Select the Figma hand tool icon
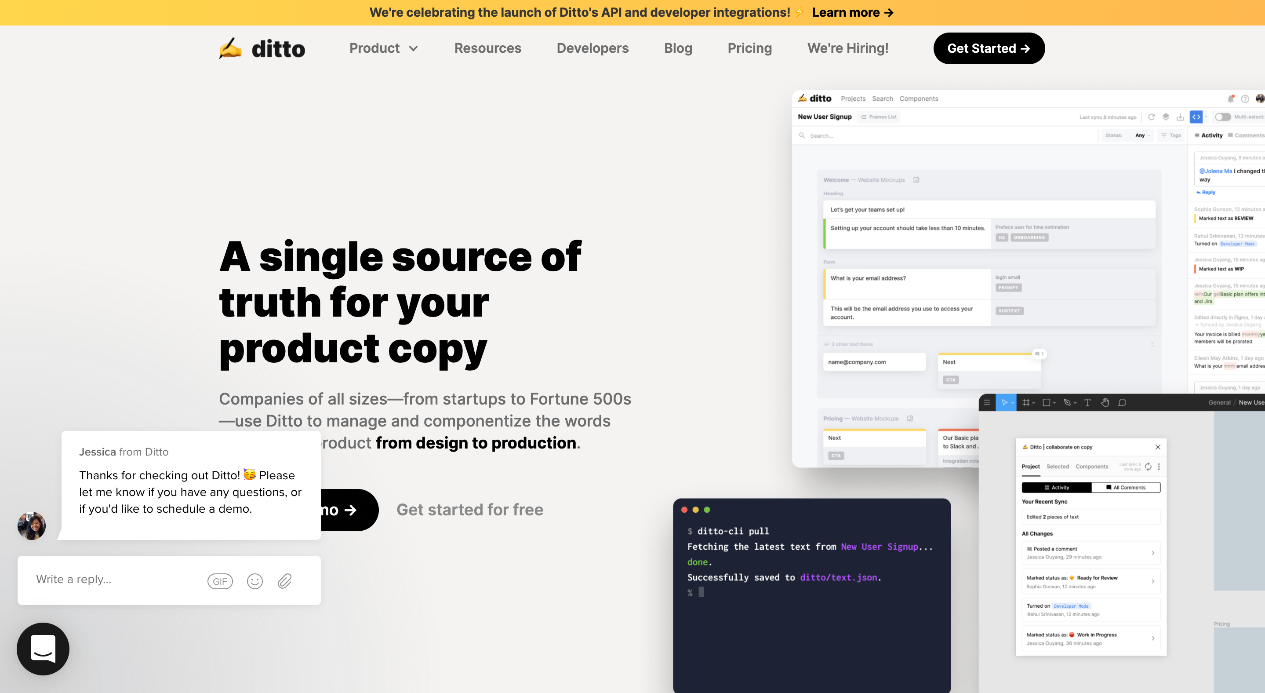 point(1105,402)
